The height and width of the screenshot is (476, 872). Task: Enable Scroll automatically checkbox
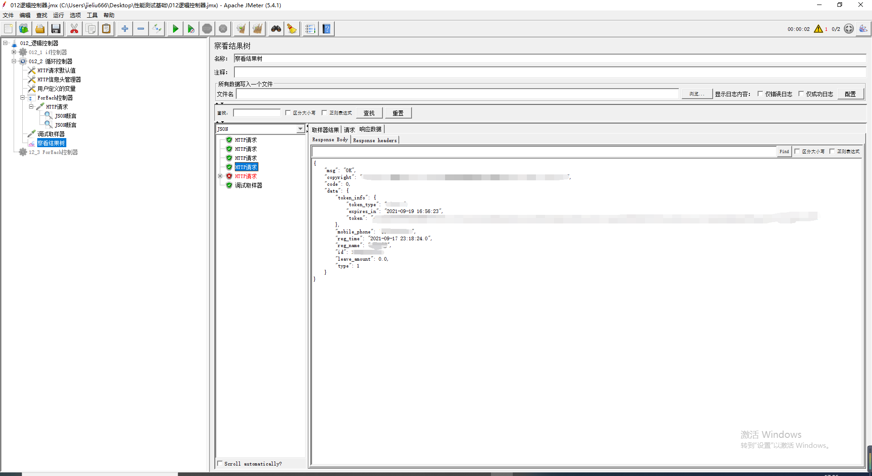220,463
